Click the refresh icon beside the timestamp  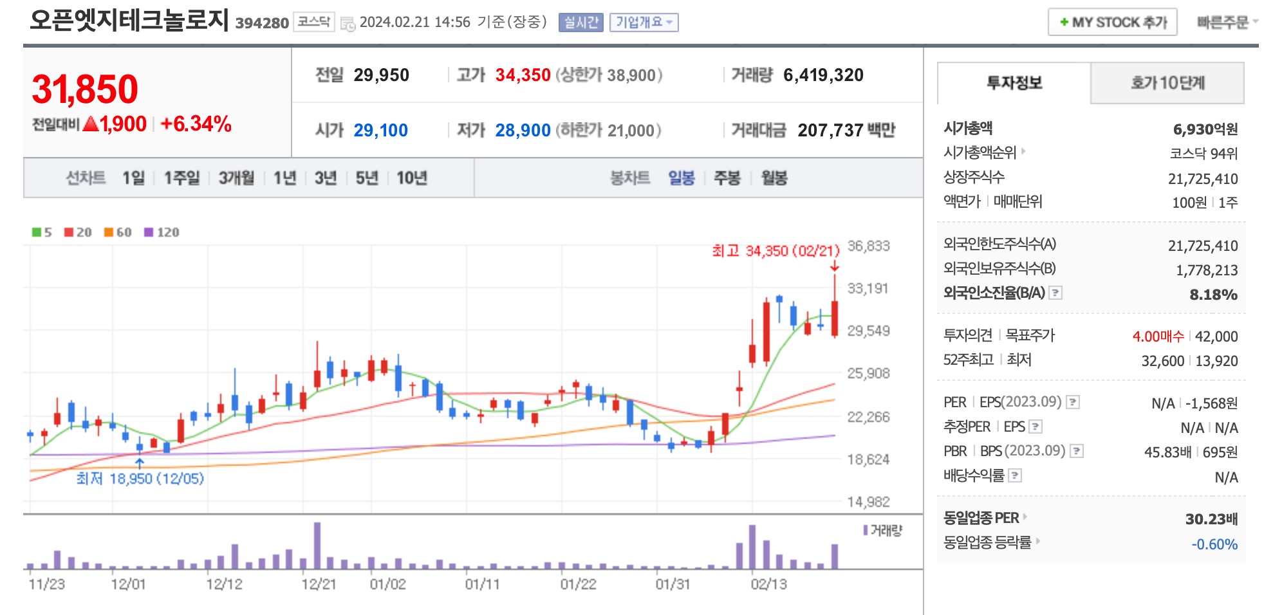tap(346, 23)
